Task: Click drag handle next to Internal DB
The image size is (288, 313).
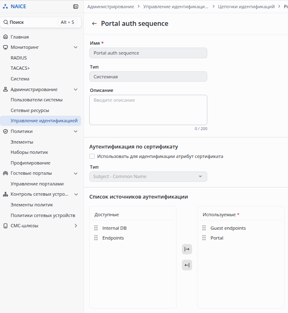Action: coord(96,228)
